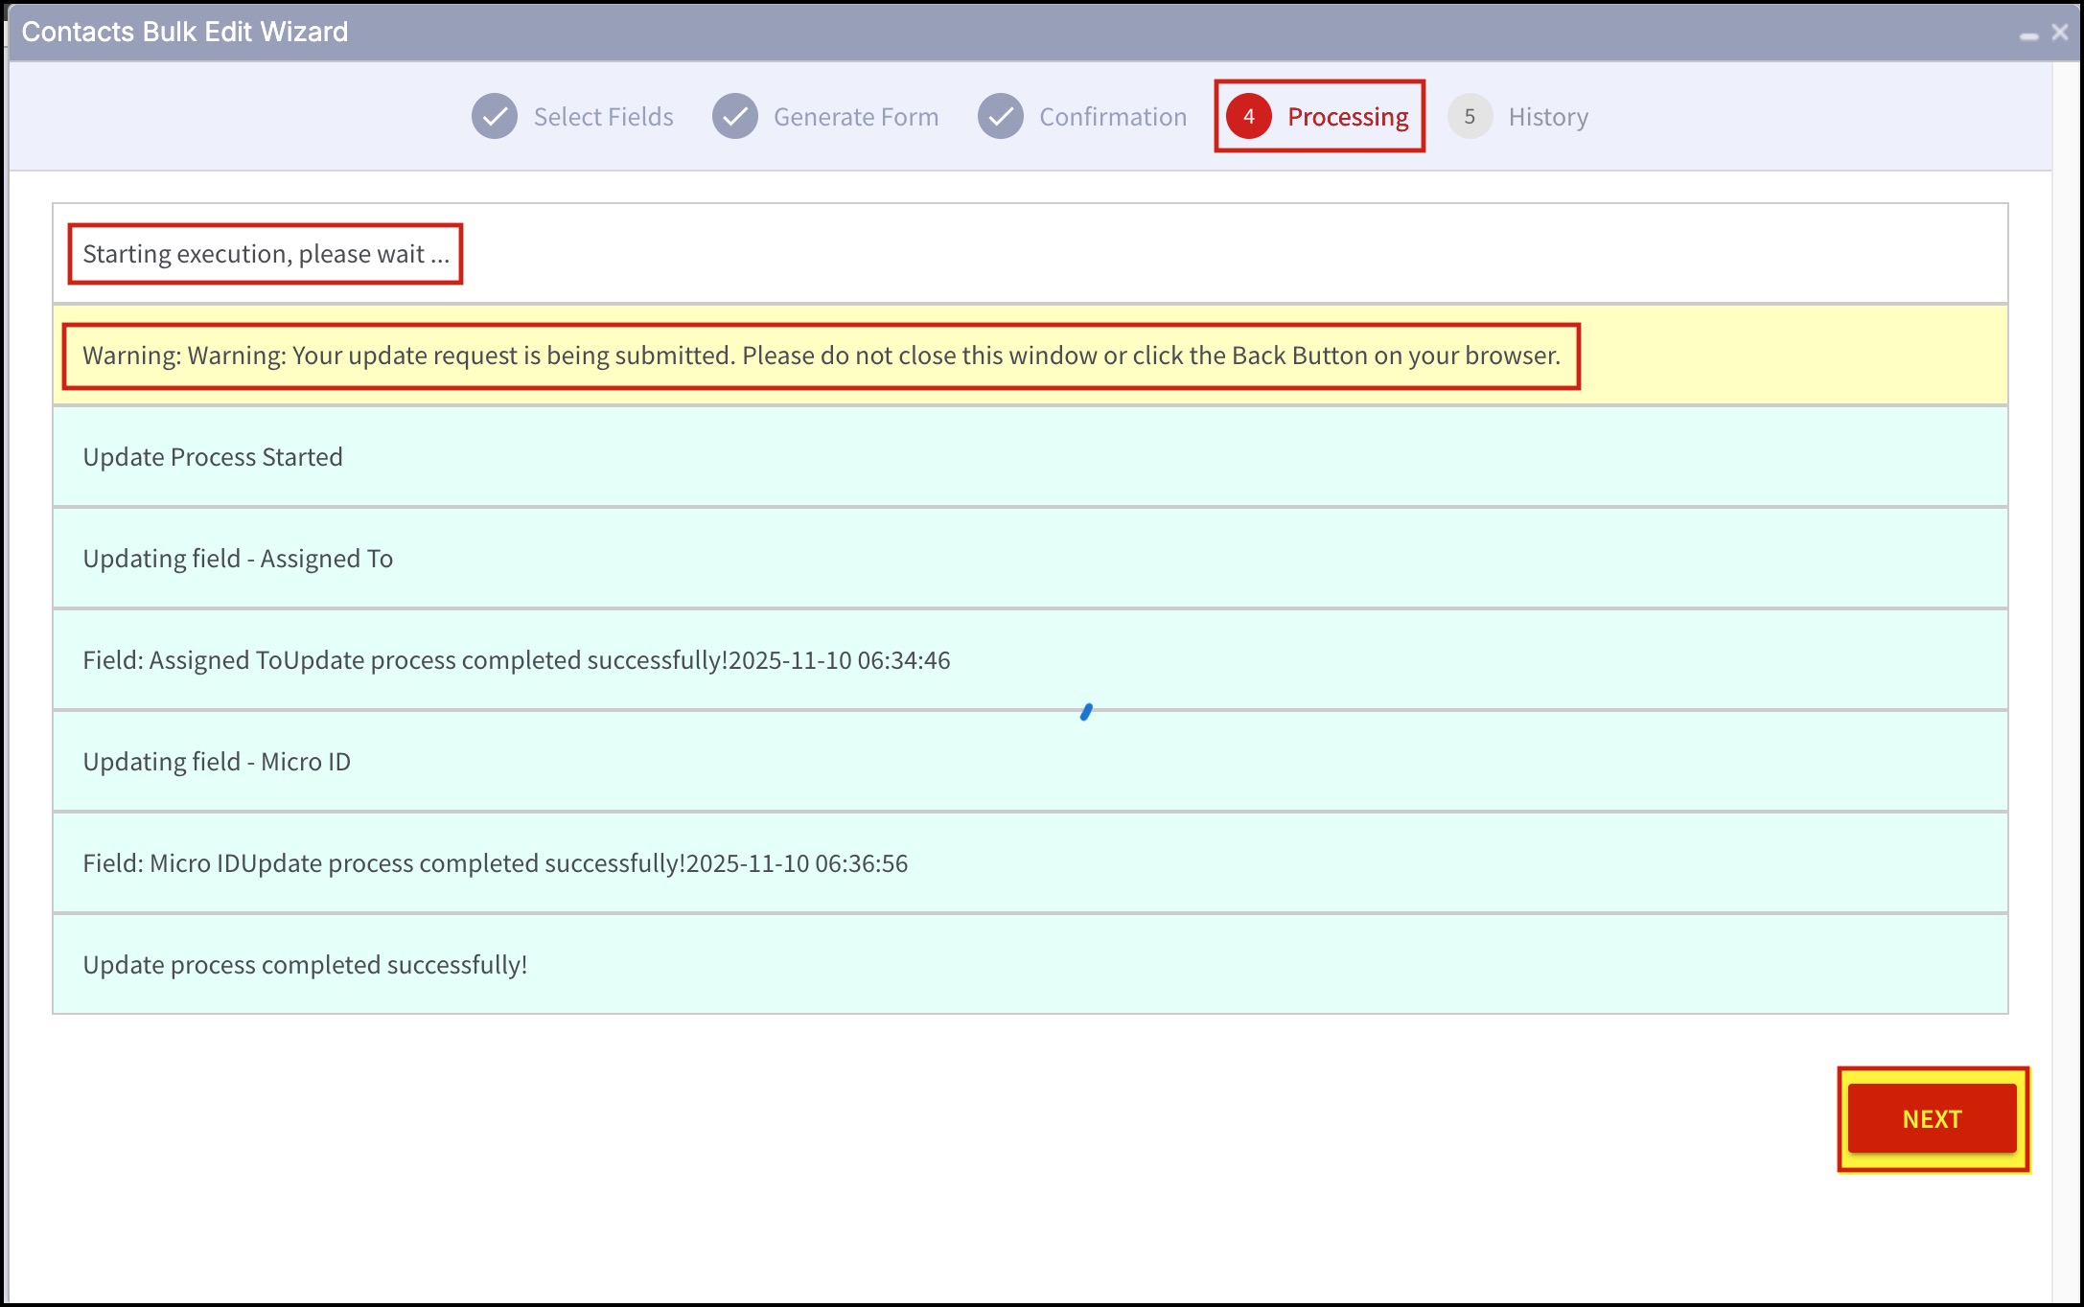Switch to Select Fields step label
This screenshot has width=2084, height=1307.
pos(603,117)
